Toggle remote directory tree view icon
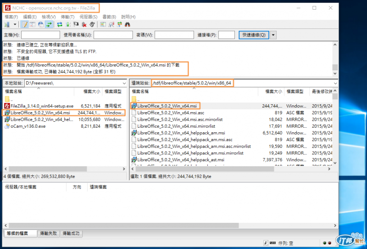The image size is (367, 249). click(x=41, y=25)
